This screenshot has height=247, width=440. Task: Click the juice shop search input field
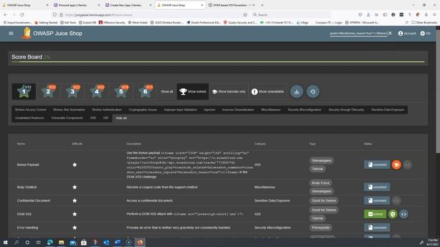[358, 34]
